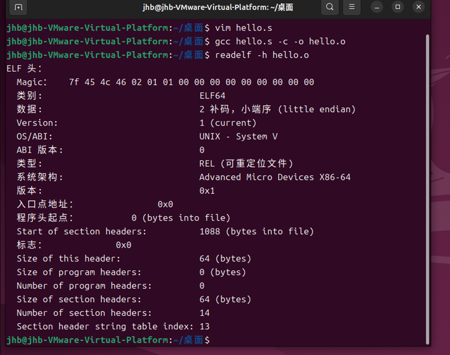Viewport: 450px width, 355px height.
Task: Click the Magic bytes '7f 45 4c 46' value
Action: tap(98, 82)
